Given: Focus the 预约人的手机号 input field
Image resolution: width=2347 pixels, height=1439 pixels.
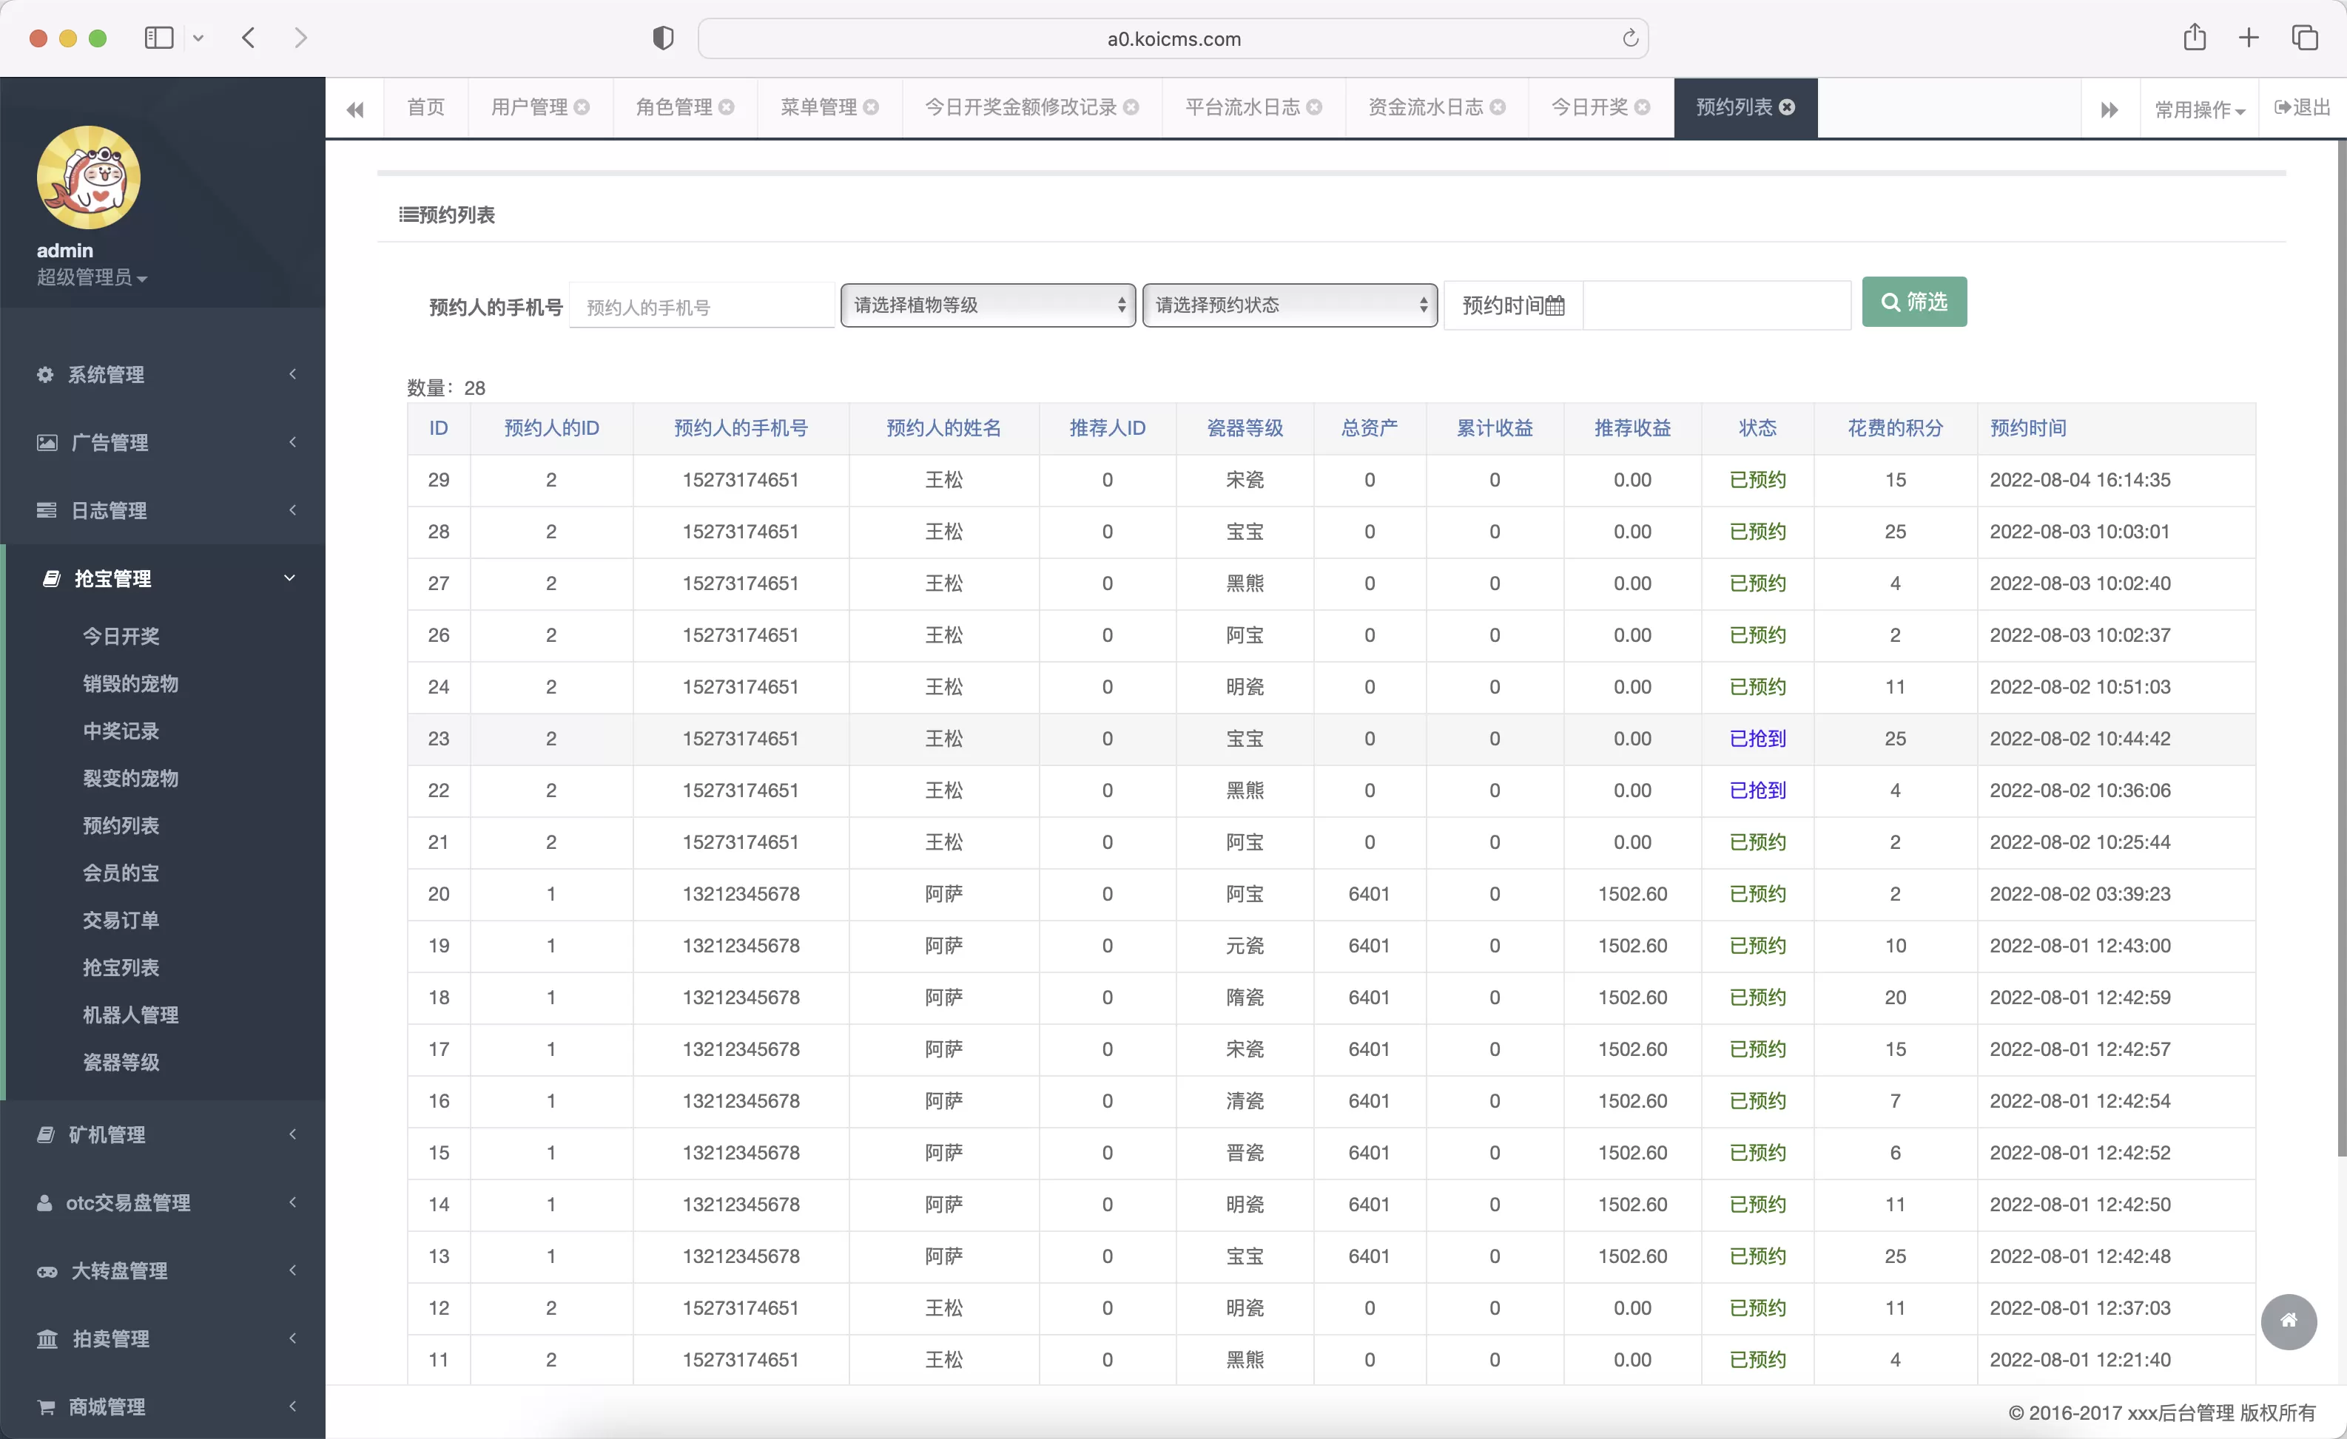Looking at the screenshot, I should pos(702,306).
